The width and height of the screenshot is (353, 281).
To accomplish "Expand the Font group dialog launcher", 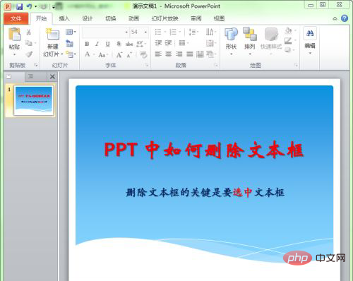I will point(147,65).
